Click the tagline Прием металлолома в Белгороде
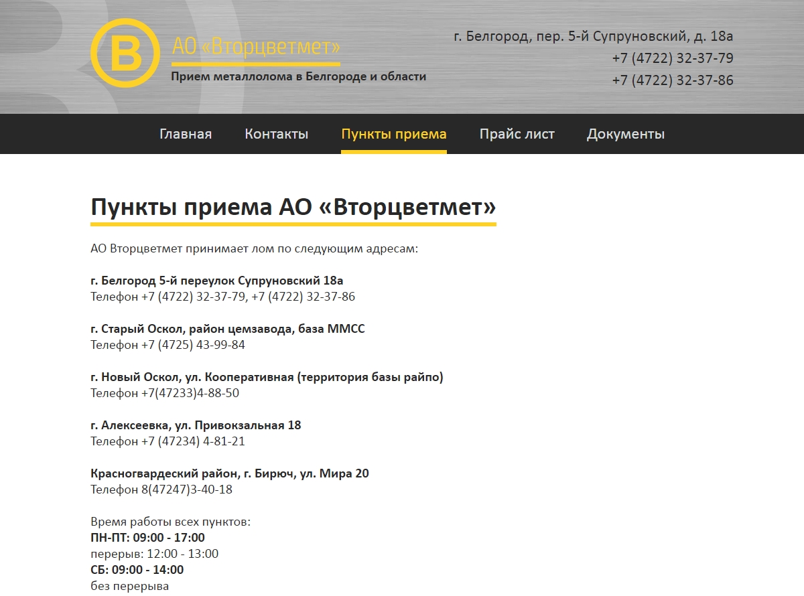 298,76
